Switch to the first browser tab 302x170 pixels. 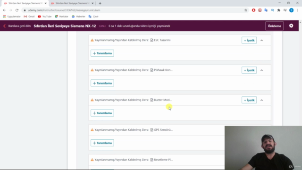click(x=25, y=3)
